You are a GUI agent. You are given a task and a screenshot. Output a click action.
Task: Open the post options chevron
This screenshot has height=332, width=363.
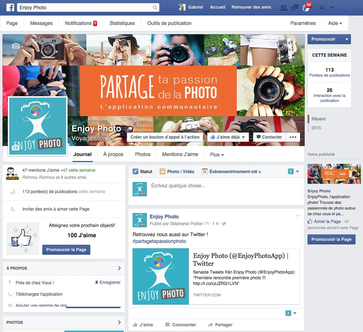tap(298, 216)
